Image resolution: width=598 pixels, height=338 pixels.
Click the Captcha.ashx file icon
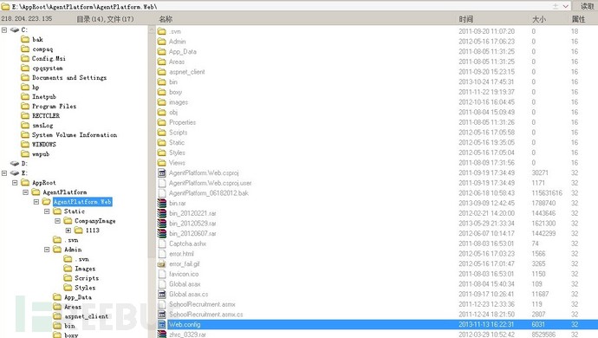point(162,244)
